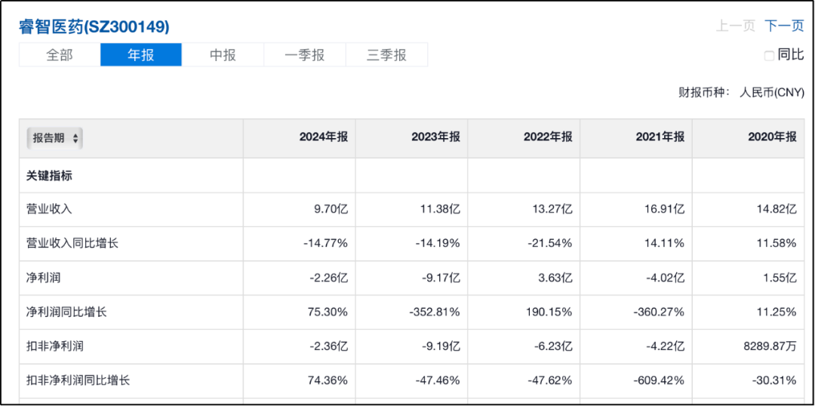Click the 营业收入 row label
This screenshot has height=406, width=815.
point(49,210)
